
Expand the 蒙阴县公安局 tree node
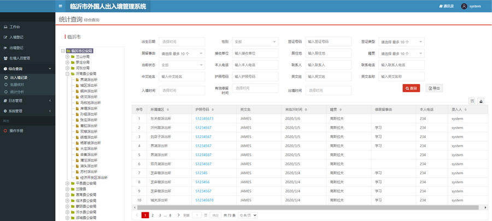click(x=67, y=206)
